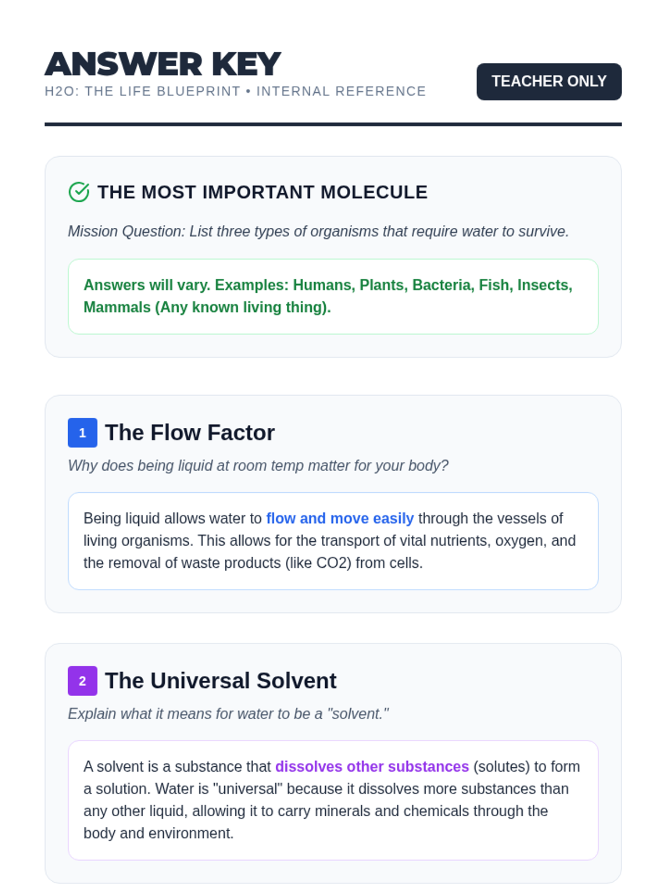666x889 pixels.
Task: Click the purple number 2 badge
Action: (82, 681)
